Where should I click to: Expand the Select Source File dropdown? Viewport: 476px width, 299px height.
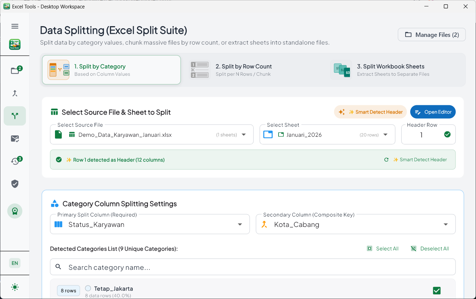152,134
